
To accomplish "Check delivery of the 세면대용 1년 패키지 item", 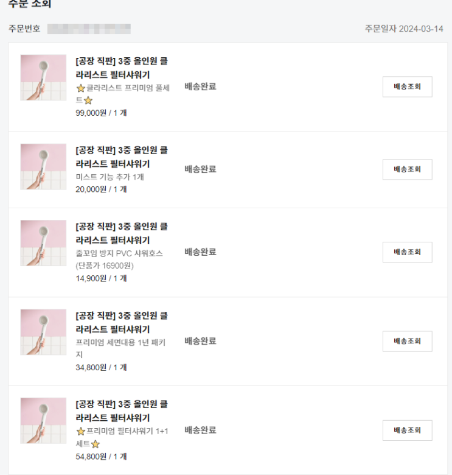I will tap(407, 341).
